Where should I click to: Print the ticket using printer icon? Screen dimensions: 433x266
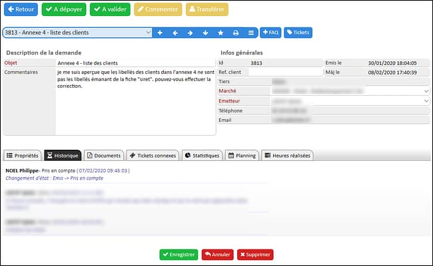pos(236,33)
